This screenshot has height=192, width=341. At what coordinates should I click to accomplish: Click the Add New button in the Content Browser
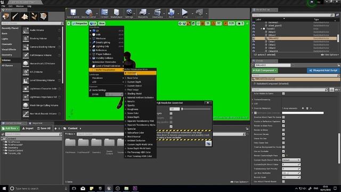coord(10,129)
